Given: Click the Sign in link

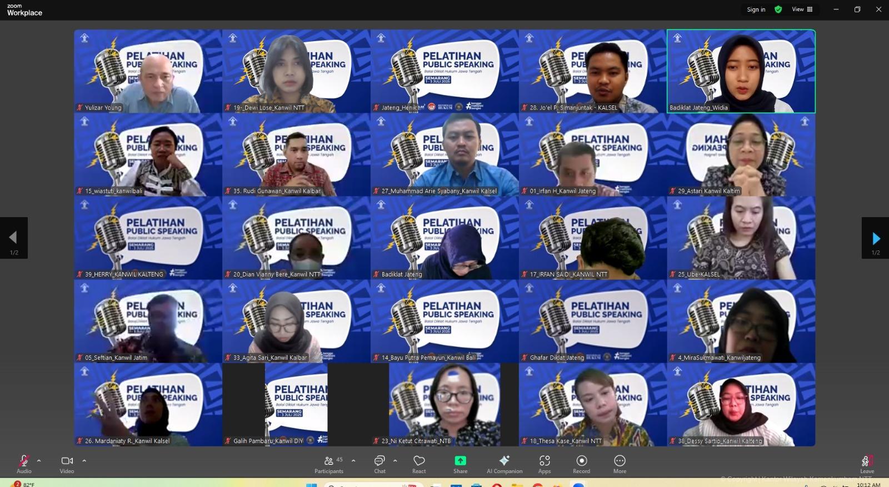Looking at the screenshot, I should point(756,9).
